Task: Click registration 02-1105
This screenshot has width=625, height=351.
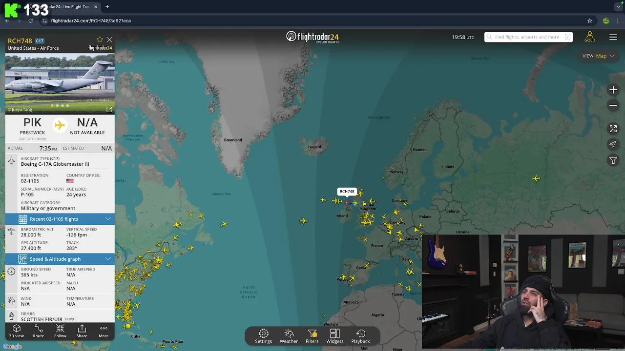Action: pos(30,181)
